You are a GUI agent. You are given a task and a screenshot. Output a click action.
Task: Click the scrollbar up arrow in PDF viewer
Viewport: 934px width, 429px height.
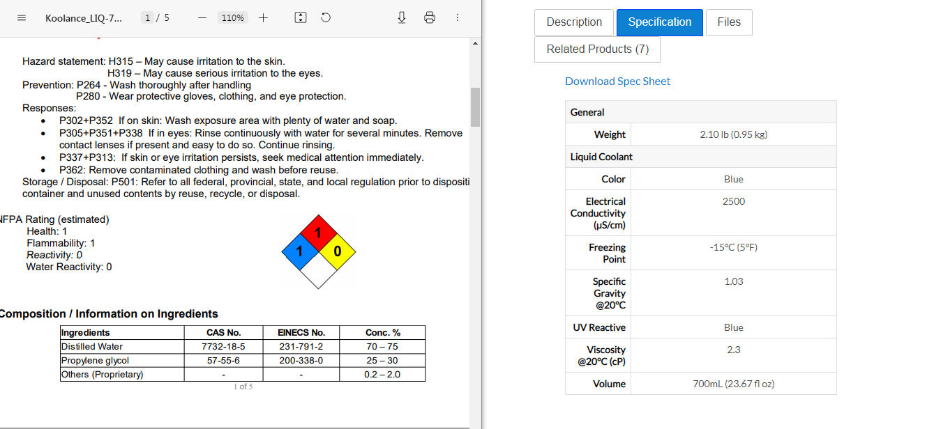click(475, 43)
